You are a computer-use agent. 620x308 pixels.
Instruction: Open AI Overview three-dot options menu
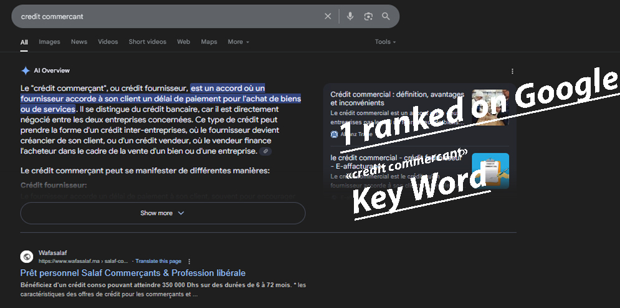point(512,71)
